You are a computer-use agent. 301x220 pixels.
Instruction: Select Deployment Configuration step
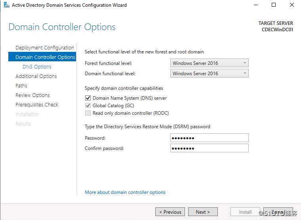(44, 47)
